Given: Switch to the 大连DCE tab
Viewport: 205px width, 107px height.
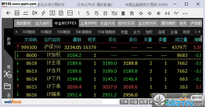Looking at the screenshot, I should [108, 23].
